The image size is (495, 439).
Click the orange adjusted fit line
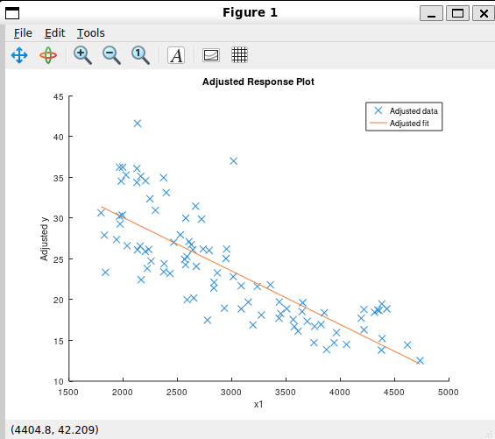pos(260,285)
